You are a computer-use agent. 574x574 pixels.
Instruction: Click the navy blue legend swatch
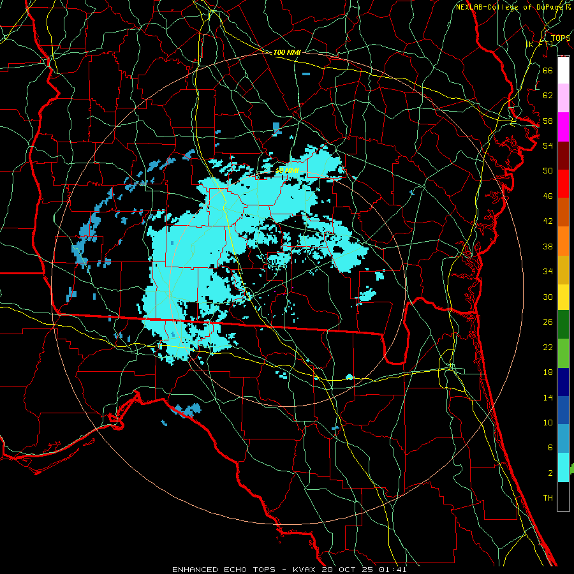pyautogui.click(x=563, y=382)
